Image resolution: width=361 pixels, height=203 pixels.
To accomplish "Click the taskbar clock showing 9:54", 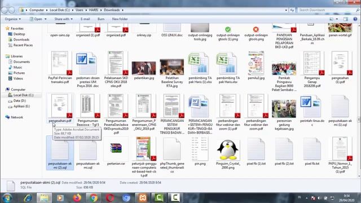I will 346,198.
